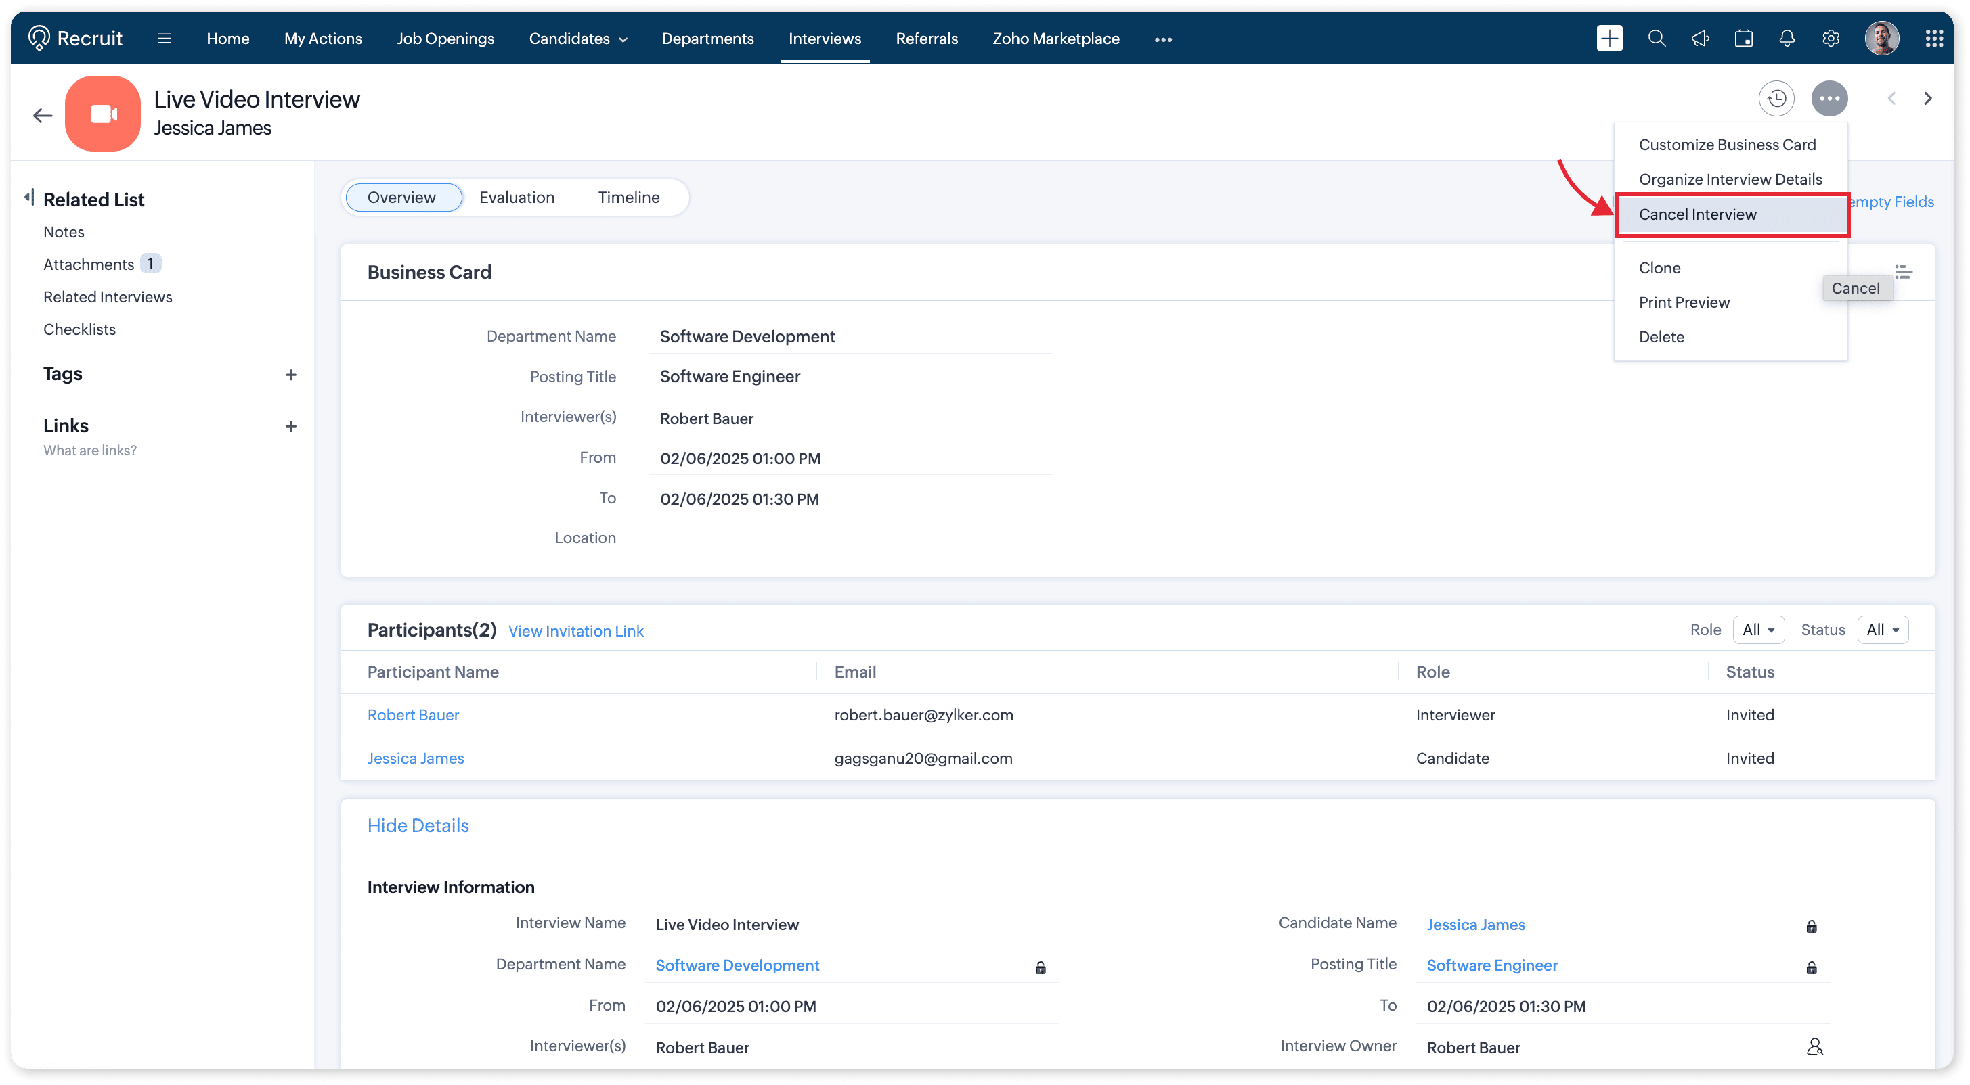Image resolution: width=1970 pixels, height=1085 pixels.
Task: Click the interview history clock icon
Action: point(1776,99)
